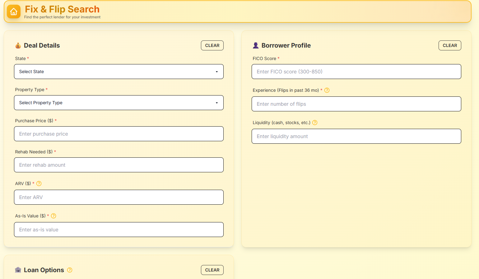Open the Experience help question-mark icon
This screenshot has width=479, height=279.
(x=327, y=90)
